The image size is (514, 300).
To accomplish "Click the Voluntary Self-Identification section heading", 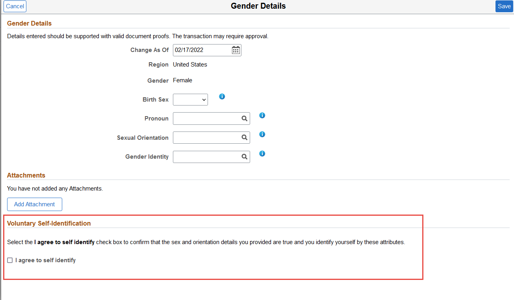I will point(49,223).
